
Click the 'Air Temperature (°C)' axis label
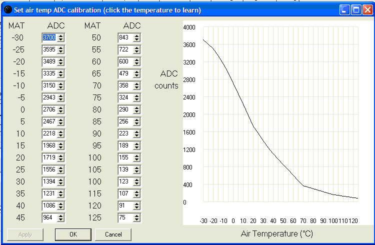point(276,233)
